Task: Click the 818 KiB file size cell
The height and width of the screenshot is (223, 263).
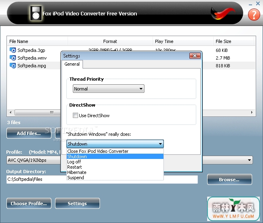Action: click(x=223, y=66)
